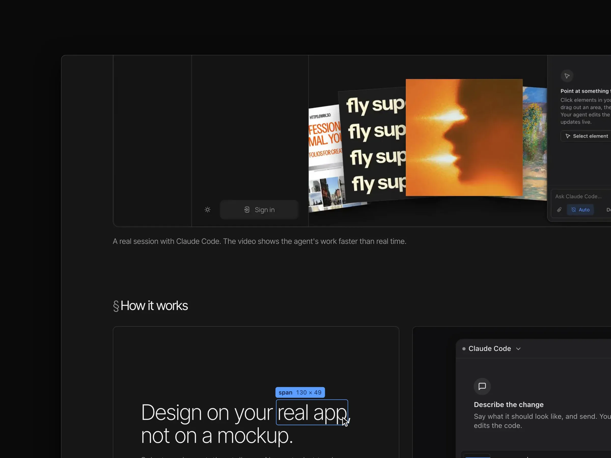Click the not on a mockup headline text

(217, 436)
